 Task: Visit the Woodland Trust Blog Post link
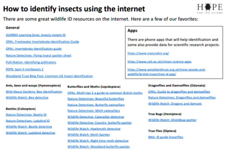(49, 76)
